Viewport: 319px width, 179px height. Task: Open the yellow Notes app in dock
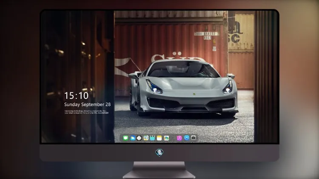[x=159, y=138]
